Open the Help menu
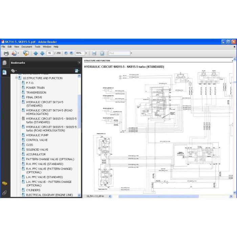 [x=56, y=47]
